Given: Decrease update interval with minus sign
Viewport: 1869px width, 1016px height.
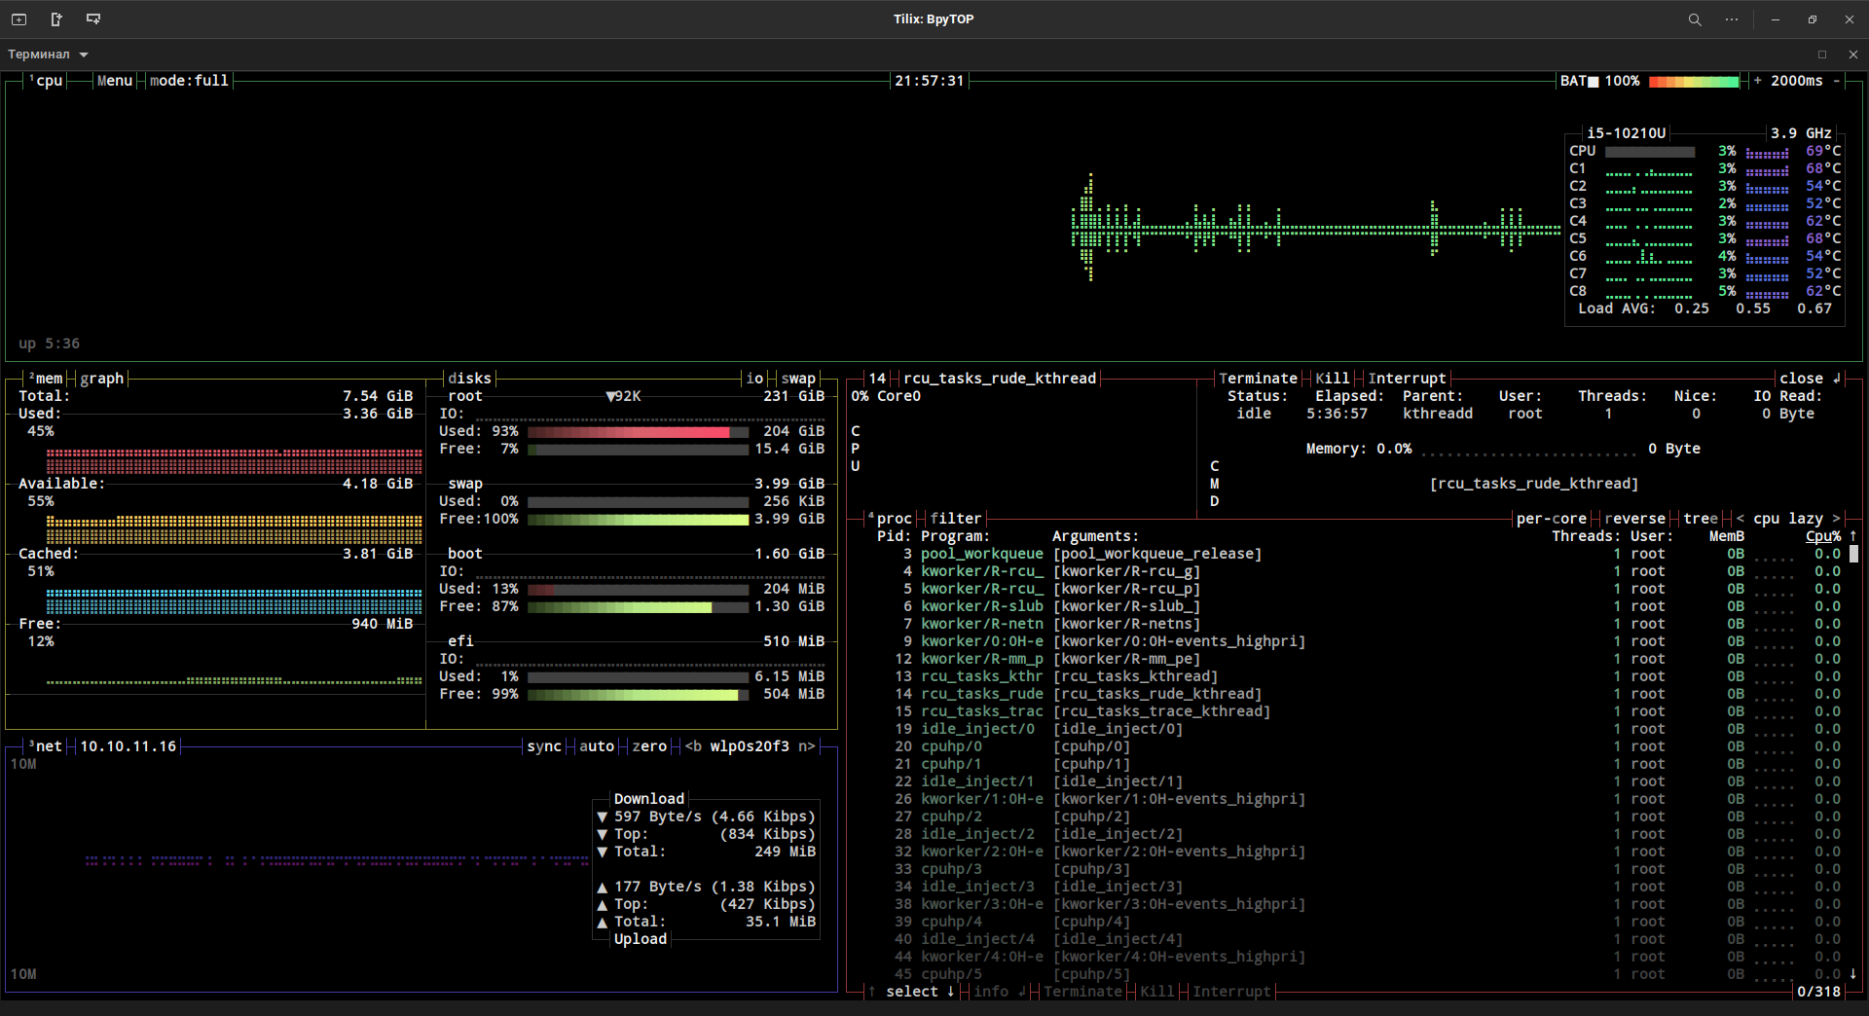Looking at the screenshot, I should [1837, 81].
